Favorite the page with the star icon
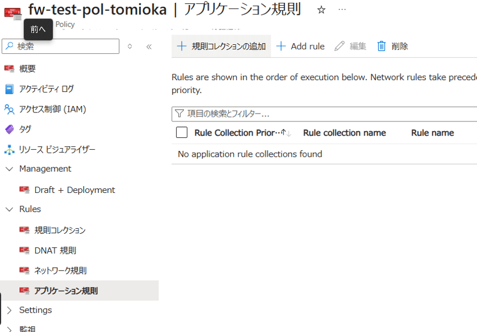The height and width of the screenshot is (332, 477). tap(321, 10)
